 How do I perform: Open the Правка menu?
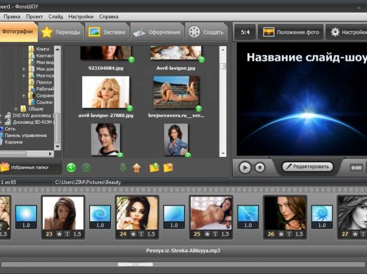pyautogui.click(x=11, y=17)
